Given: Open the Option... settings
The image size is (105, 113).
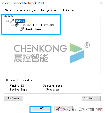Looking at the screenshot, I should click(x=91, y=98).
